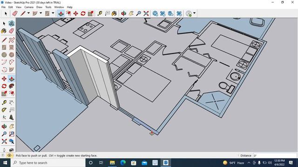
Task: Open the Windows Start menu
Action: click(x=5, y=163)
